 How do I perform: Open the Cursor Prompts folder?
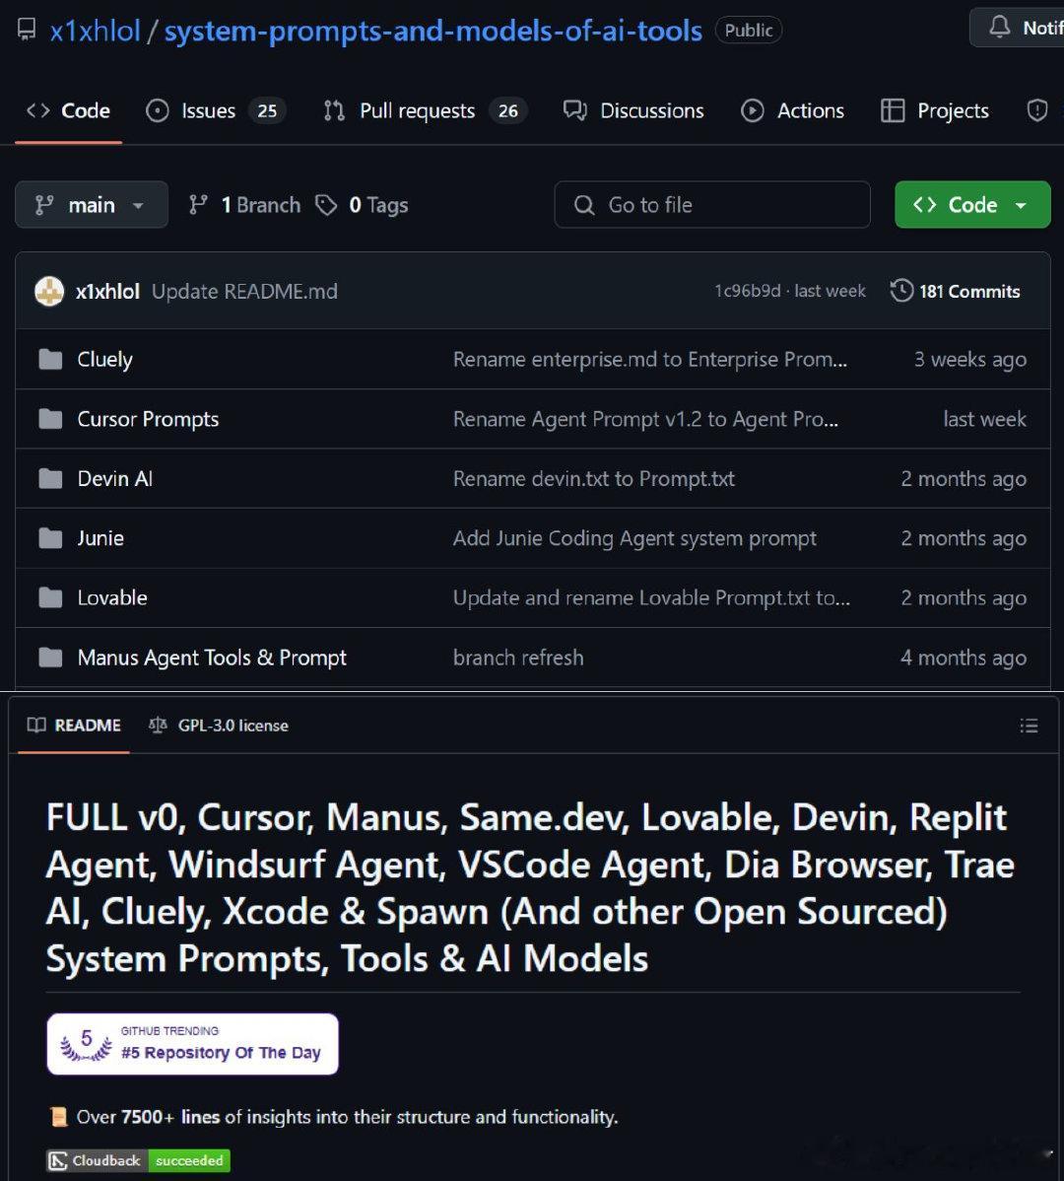tap(148, 419)
